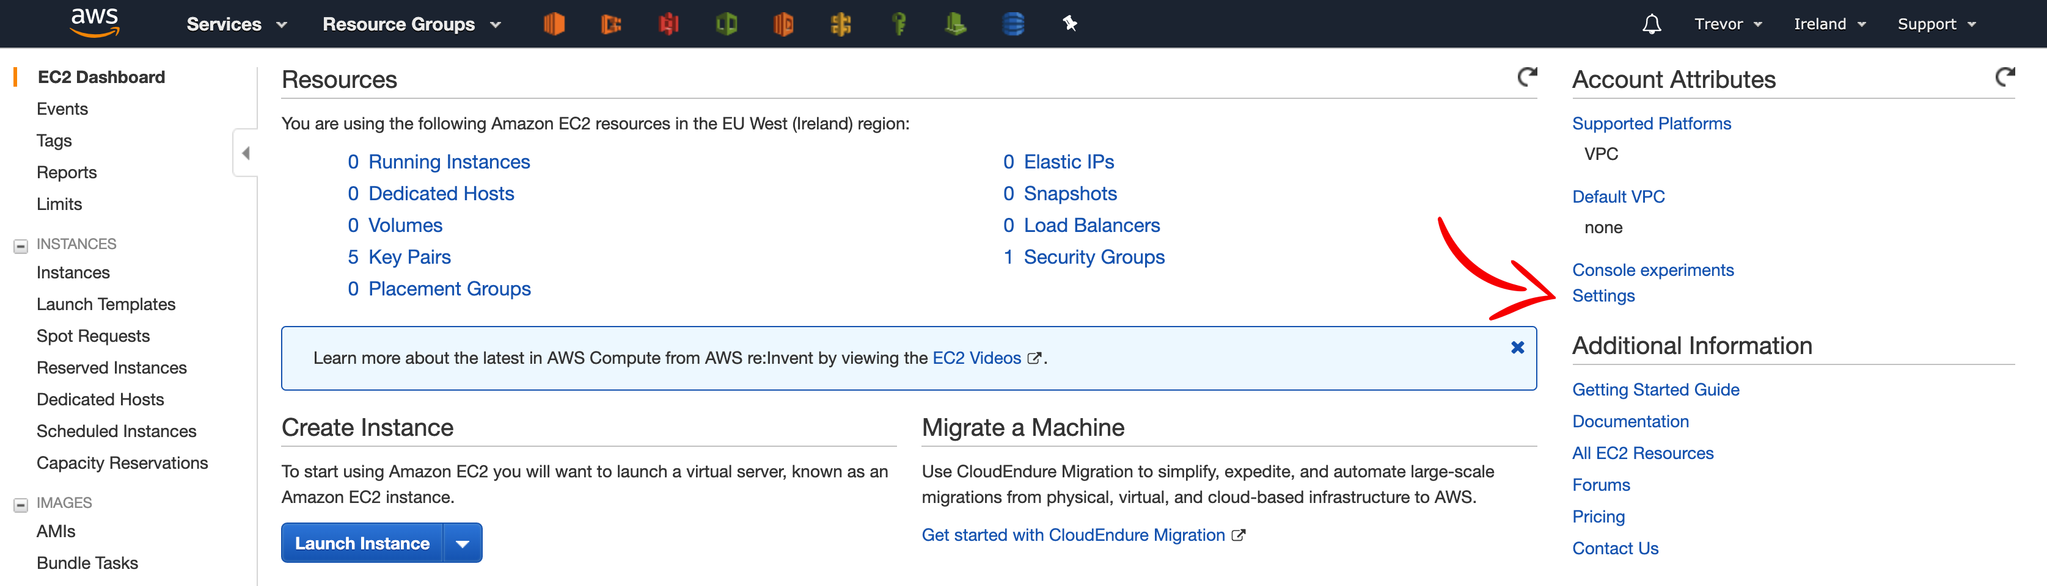Open the green hollow cube shortcut icon

pos(727,24)
